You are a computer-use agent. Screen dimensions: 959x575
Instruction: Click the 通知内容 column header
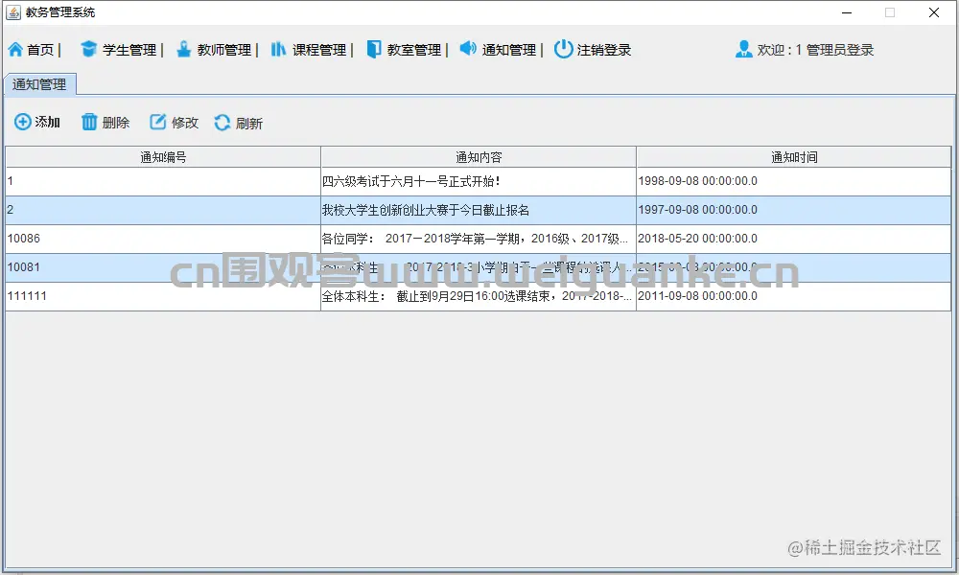479,157
